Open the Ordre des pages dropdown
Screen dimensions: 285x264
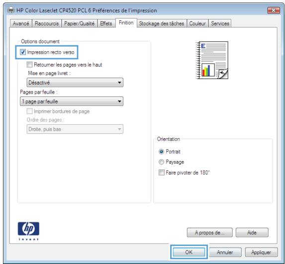click(x=75, y=129)
